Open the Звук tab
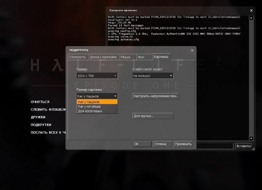The width and height of the screenshot is (262, 190). click(x=144, y=57)
